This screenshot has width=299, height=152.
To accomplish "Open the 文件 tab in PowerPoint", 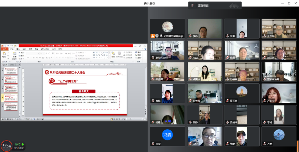I will (4, 49).
